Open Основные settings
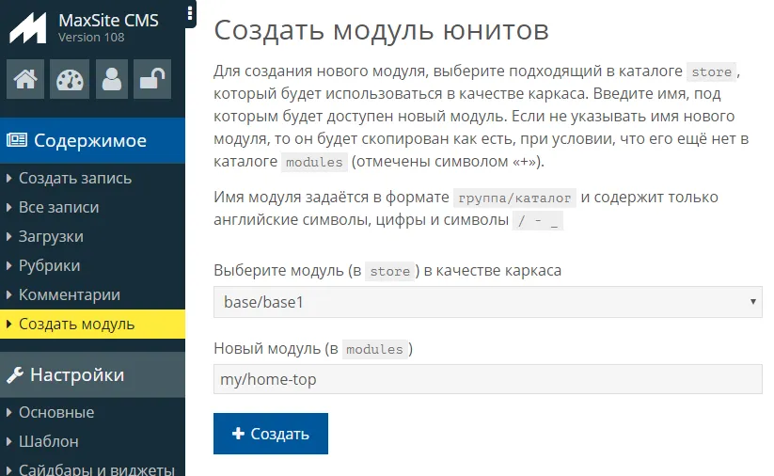774x476 pixels. click(x=55, y=412)
